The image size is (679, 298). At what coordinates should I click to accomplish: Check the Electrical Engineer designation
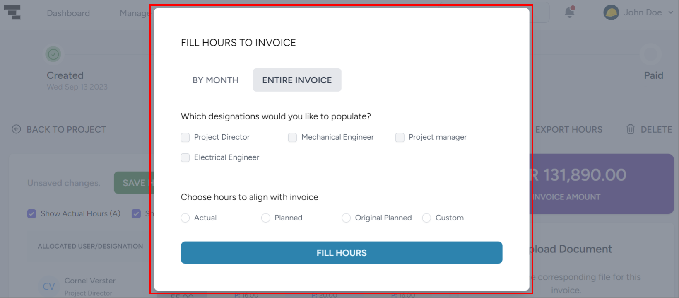pos(185,157)
